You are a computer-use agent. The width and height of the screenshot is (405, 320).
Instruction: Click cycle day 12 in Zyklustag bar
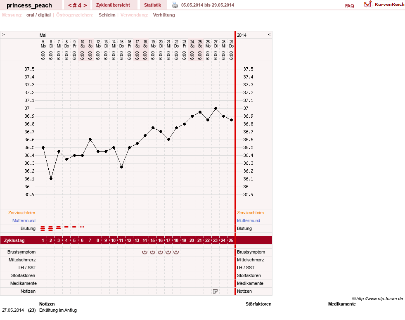[x=129, y=240]
